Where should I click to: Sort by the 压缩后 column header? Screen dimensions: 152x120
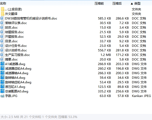[117, 4]
